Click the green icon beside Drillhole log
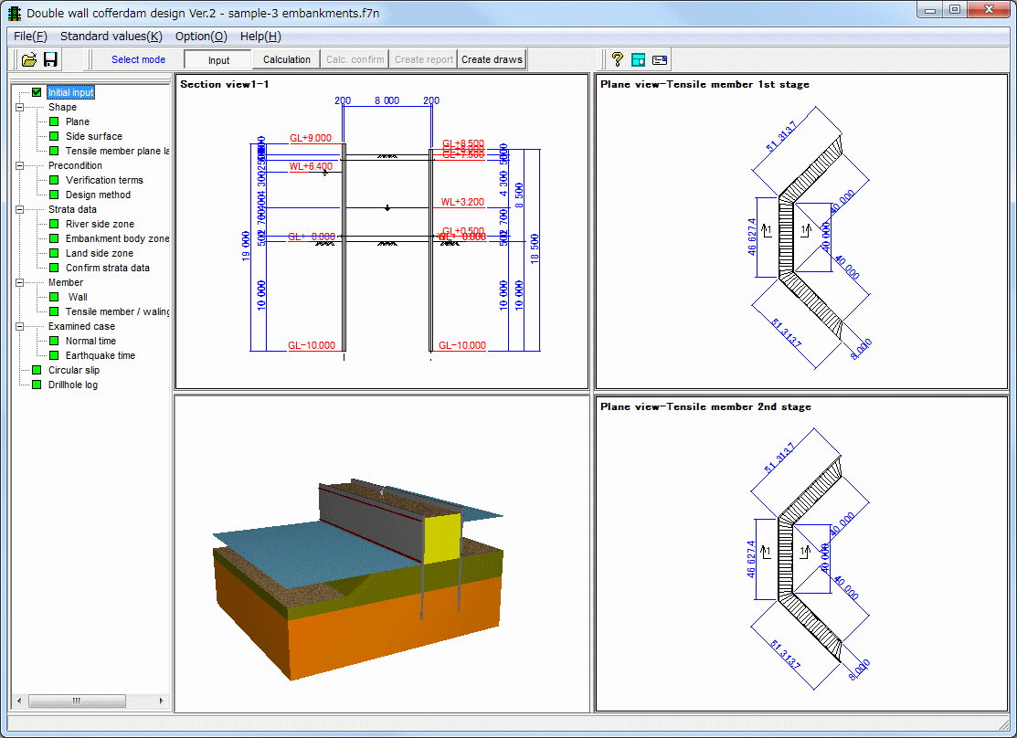 pos(37,385)
